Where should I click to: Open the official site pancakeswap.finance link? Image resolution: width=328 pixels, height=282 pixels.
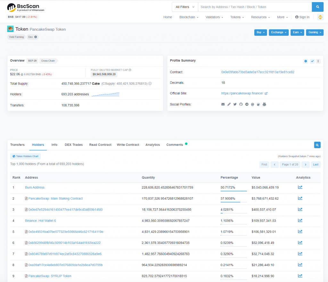[x=242, y=93]
